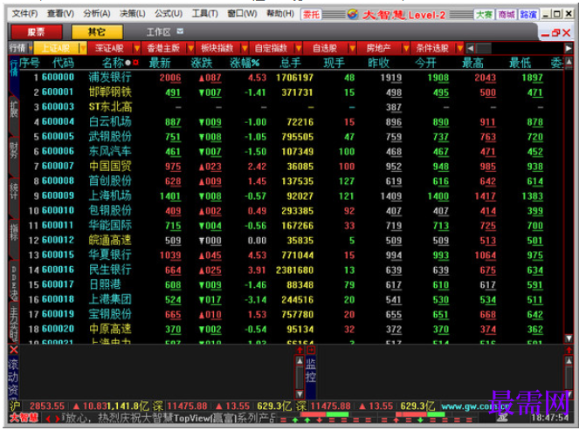586x430 pixels.
Task: Click the 大智慧 globe logo icon
Action: point(353,15)
